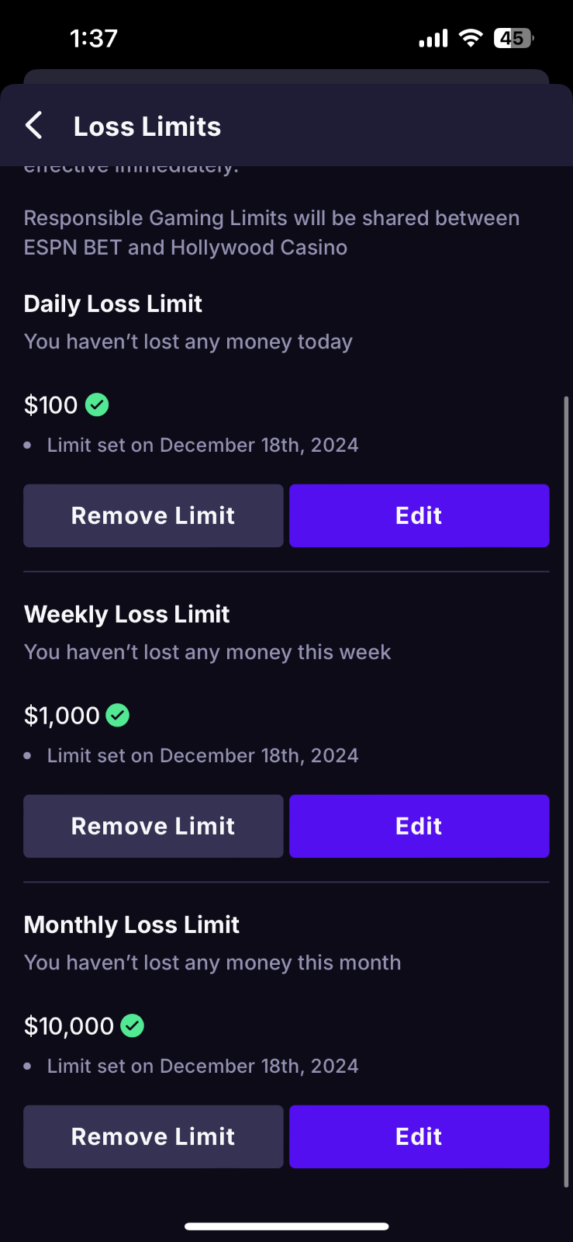Tap the $100 daily limit amount
This screenshot has width=573, height=1242.
point(51,405)
